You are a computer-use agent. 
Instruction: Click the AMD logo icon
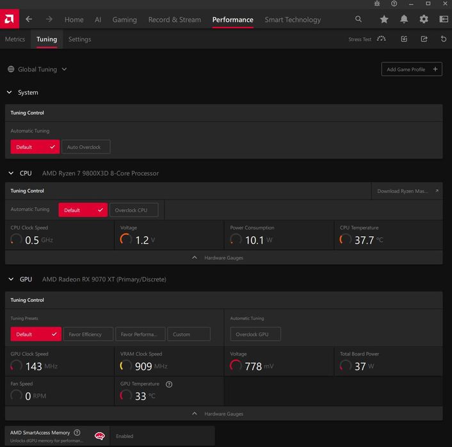point(10,19)
